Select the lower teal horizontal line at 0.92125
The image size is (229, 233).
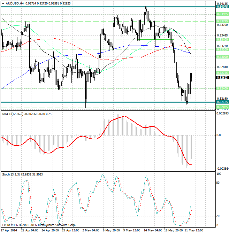point(108,102)
